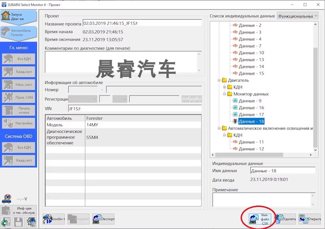The height and width of the screenshot is (229, 325).
Task: Open Печать отчета report printing
Action: [x=19, y=110]
